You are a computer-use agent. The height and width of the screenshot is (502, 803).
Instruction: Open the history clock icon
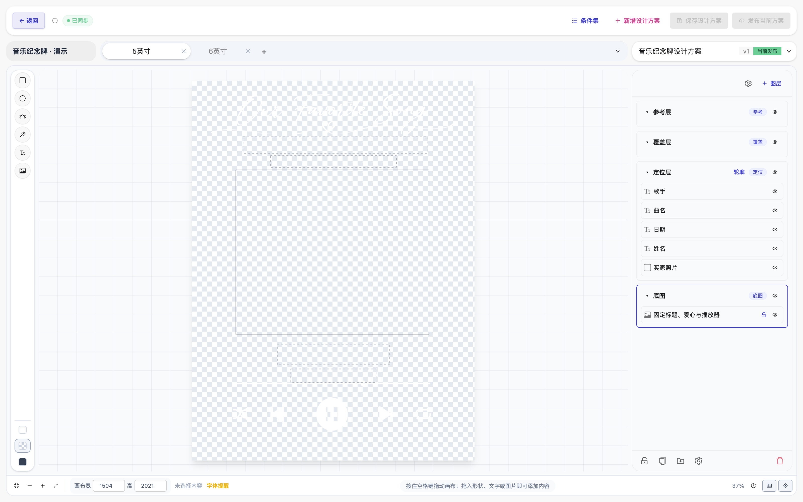tap(753, 486)
